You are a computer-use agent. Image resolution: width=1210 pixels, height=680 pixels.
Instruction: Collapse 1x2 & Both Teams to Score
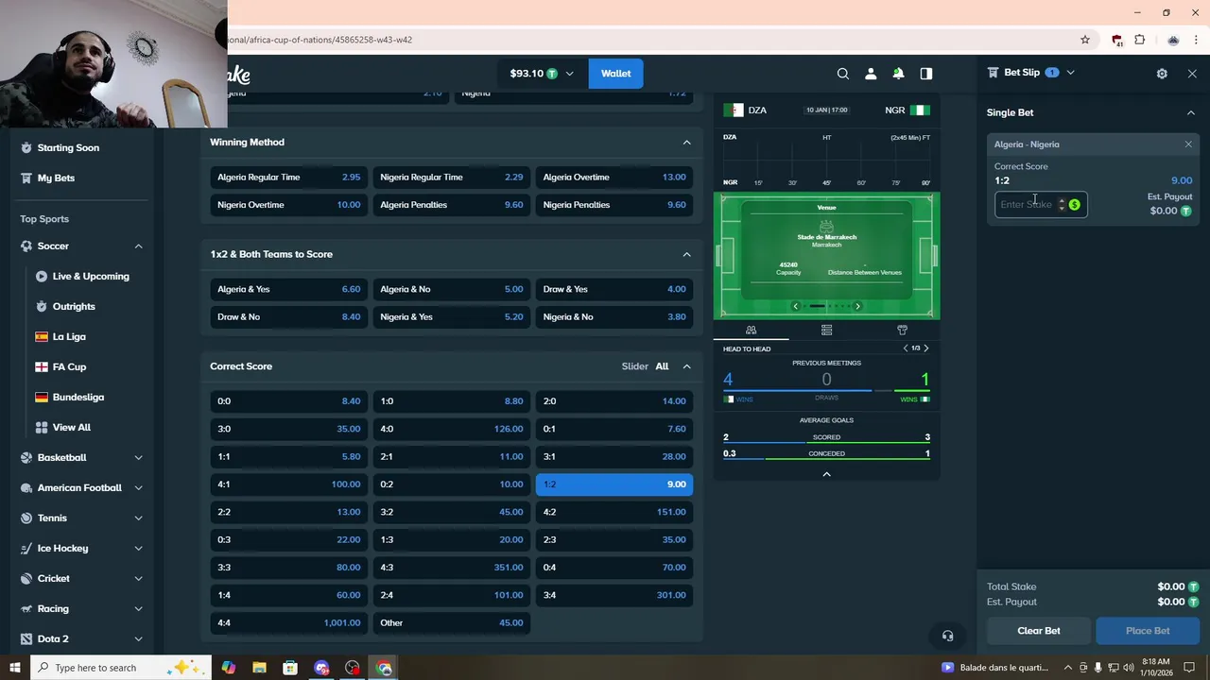(686, 254)
